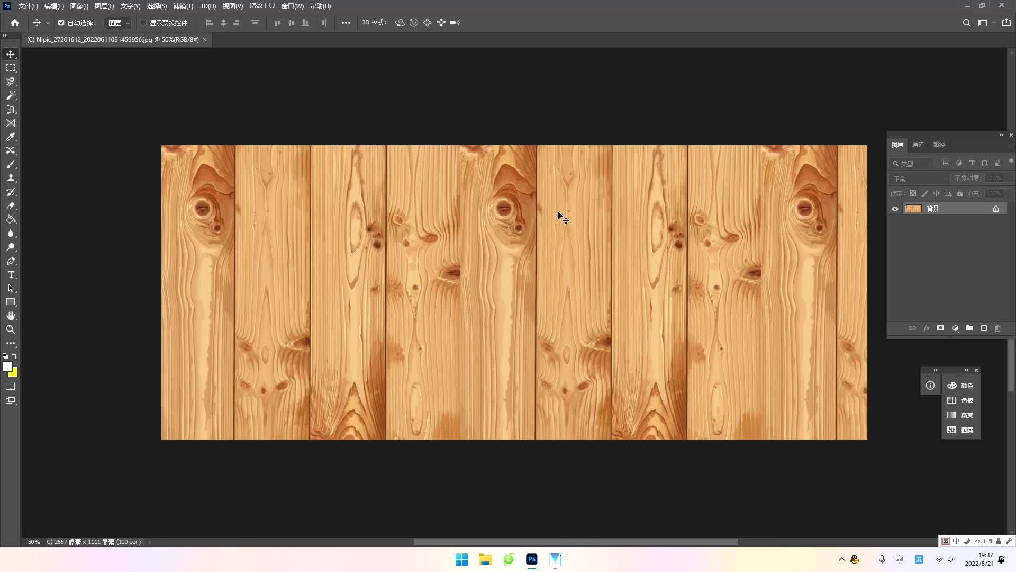This screenshot has height=572, width=1016.
Task: Select the Zoom tool
Action: (x=11, y=329)
